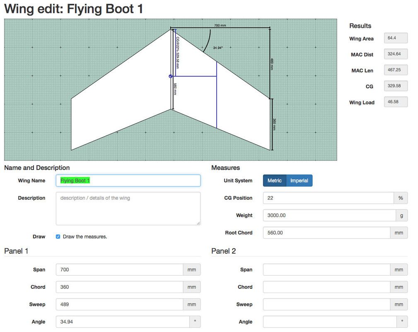Viewport: 418px width, 332px height.
Task: Click the Panel 2 heading
Action: [x=223, y=251]
